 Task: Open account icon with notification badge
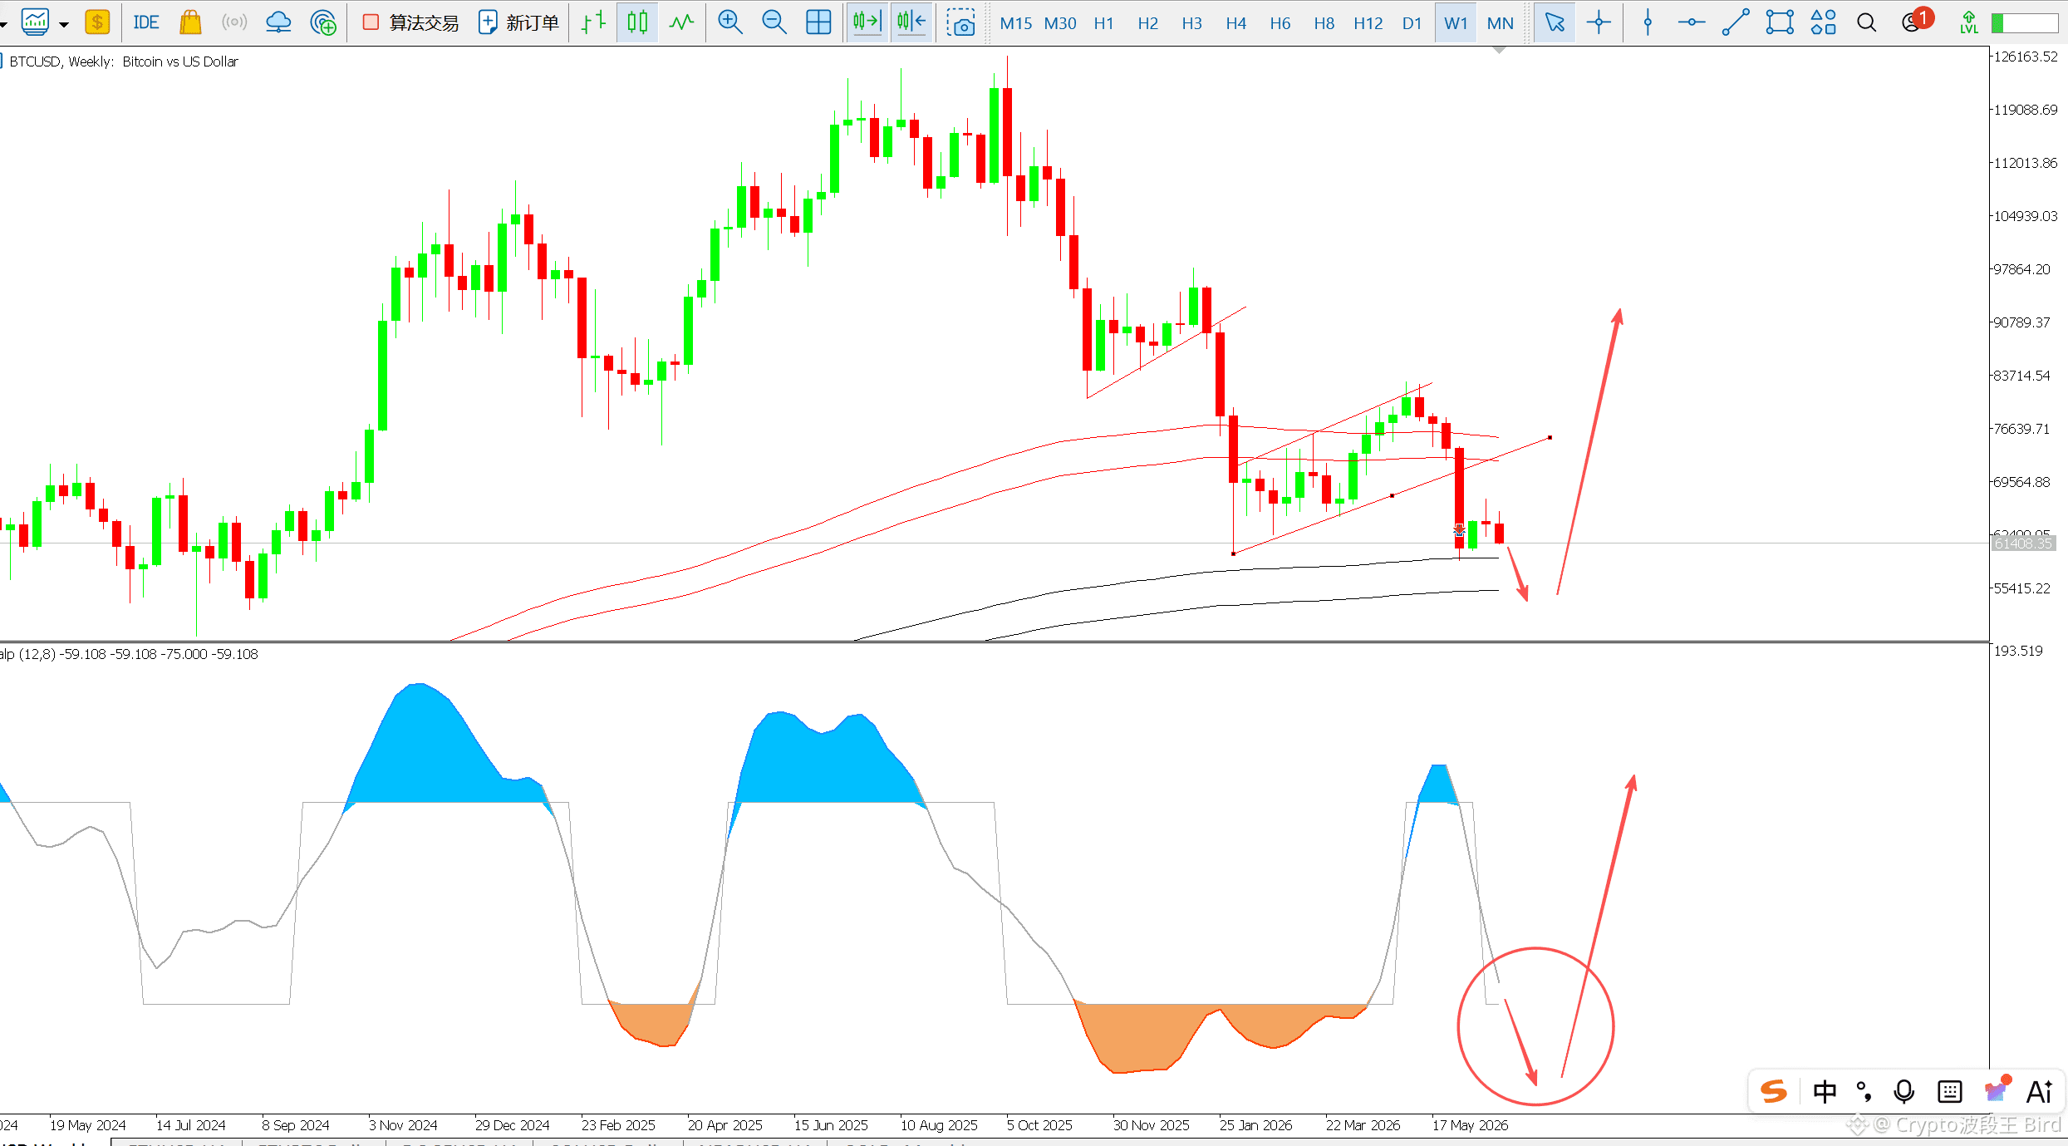point(1915,21)
